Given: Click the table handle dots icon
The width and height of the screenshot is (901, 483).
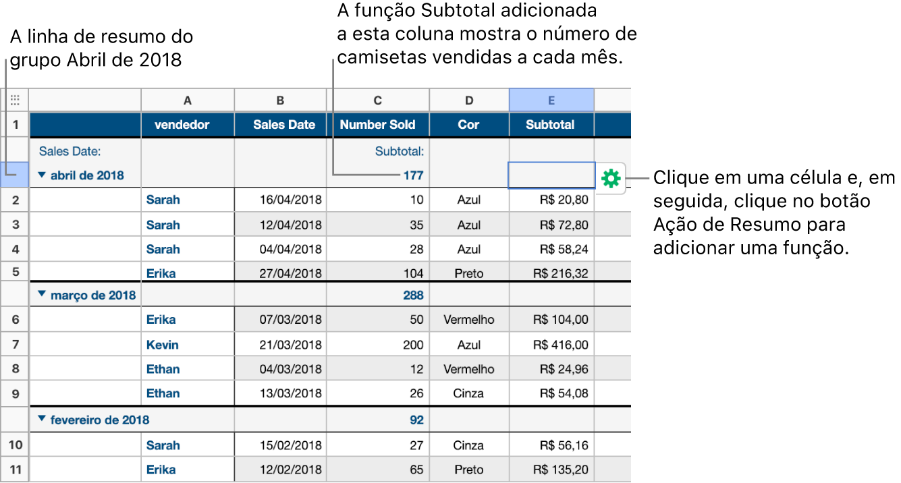Looking at the screenshot, I should point(16,99).
